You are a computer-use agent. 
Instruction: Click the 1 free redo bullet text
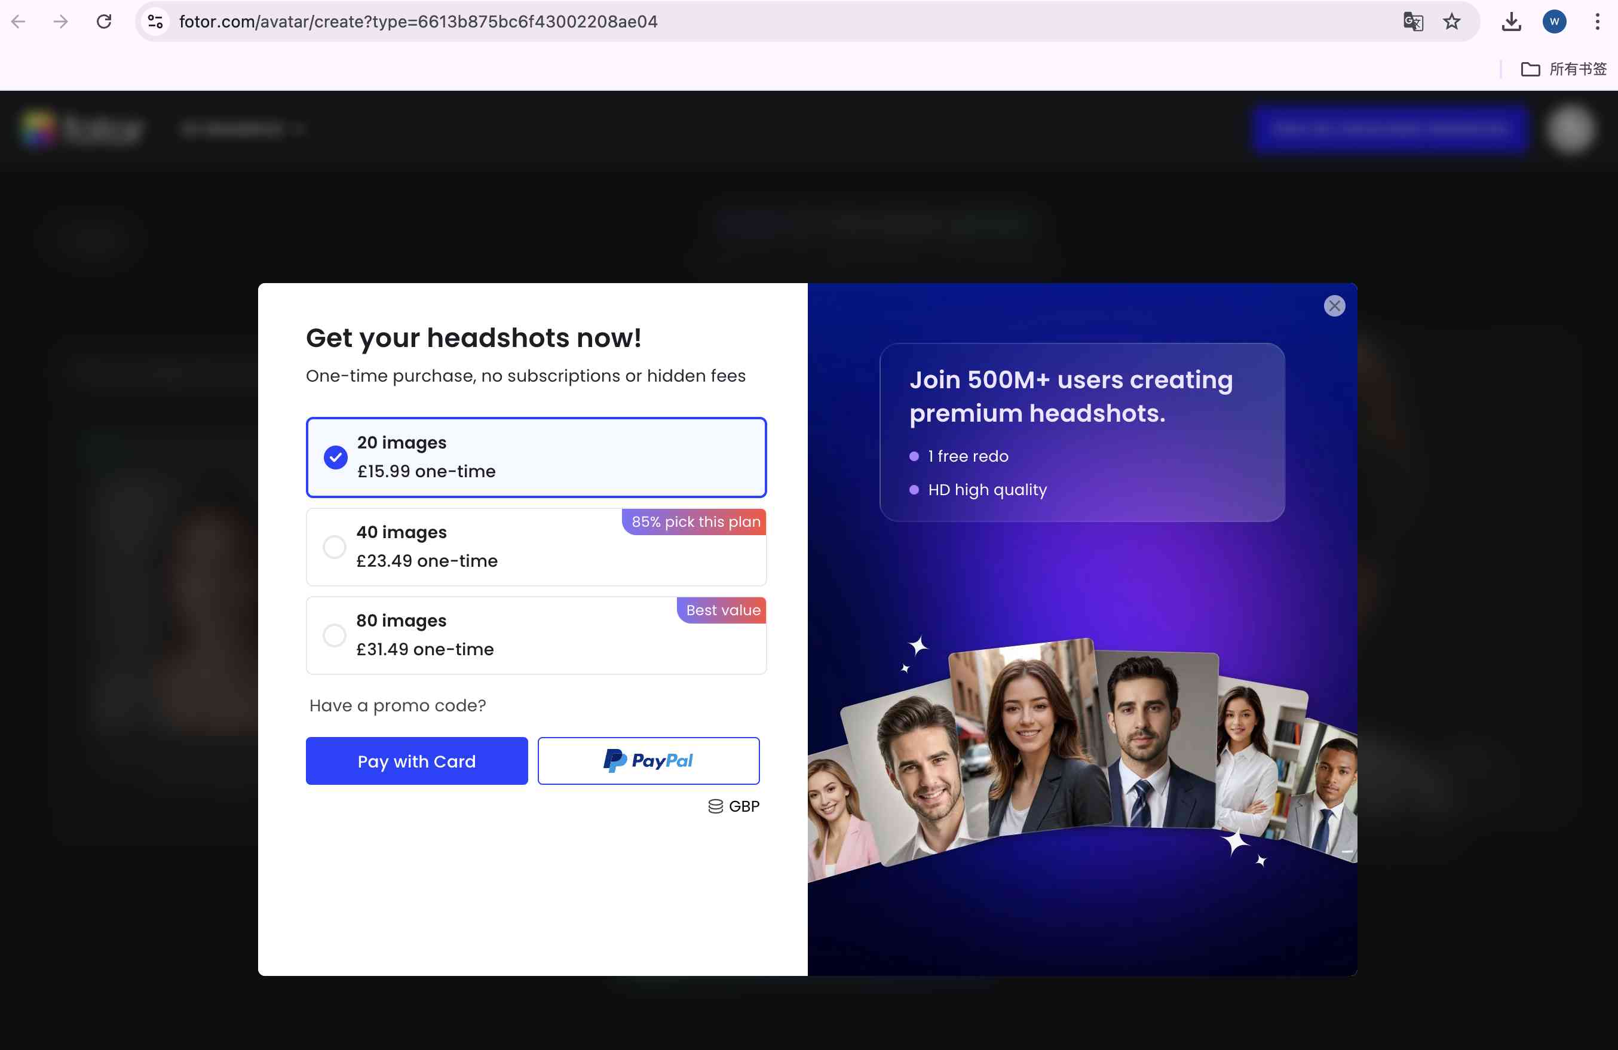click(x=968, y=457)
